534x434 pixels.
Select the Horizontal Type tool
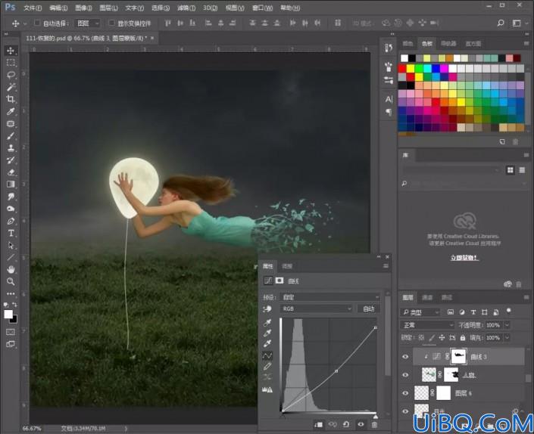pyautogui.click(x=11, y=233)
